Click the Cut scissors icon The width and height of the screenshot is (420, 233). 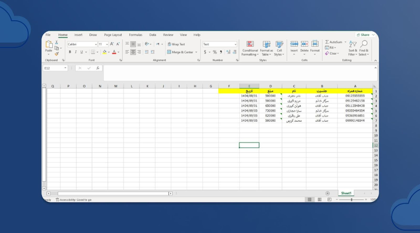pos(56,42)
